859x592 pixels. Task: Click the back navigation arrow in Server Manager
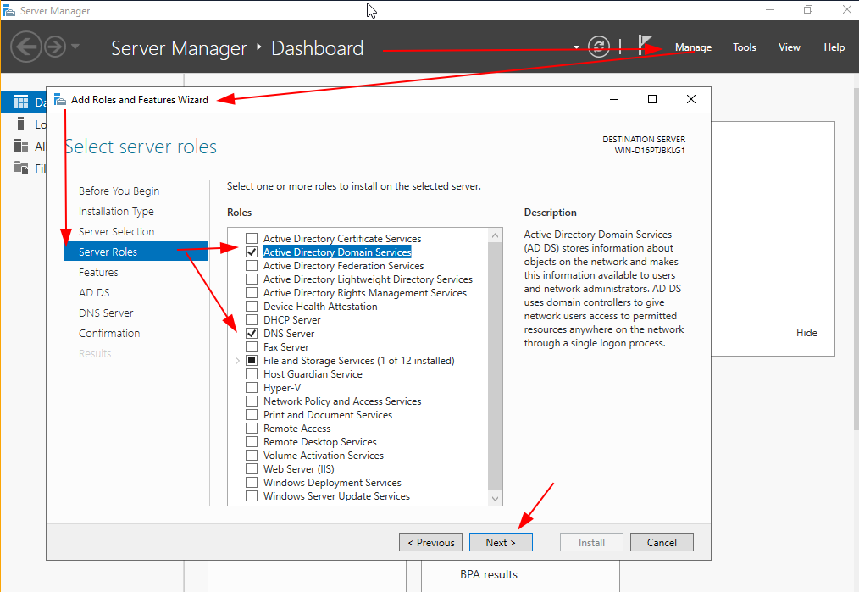(25, 47)
